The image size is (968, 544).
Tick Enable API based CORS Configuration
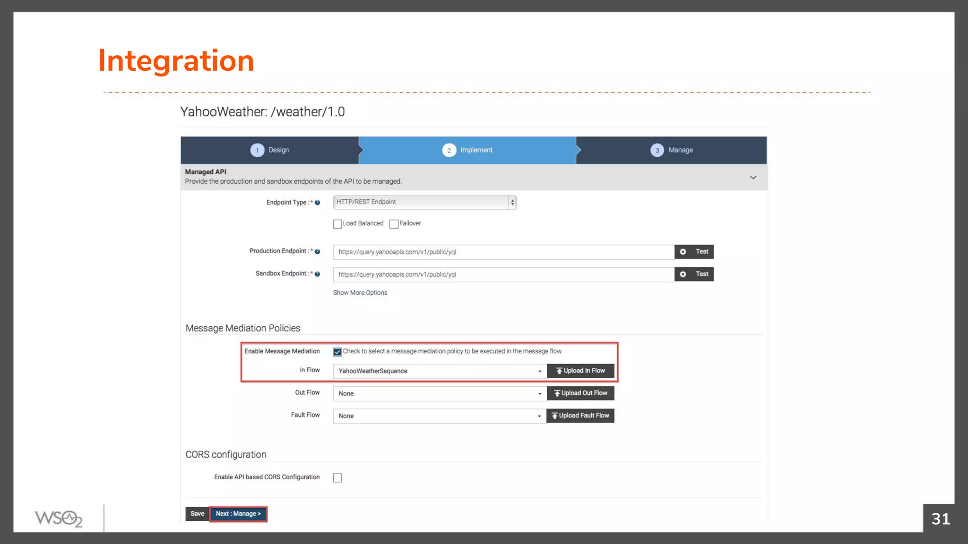(x=337, y=478)
